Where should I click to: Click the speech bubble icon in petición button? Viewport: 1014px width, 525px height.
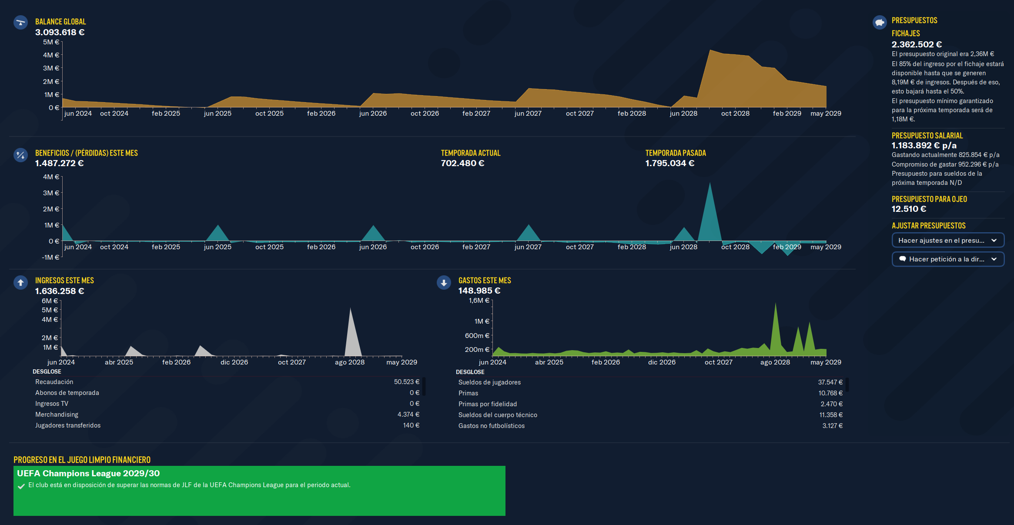903,259
